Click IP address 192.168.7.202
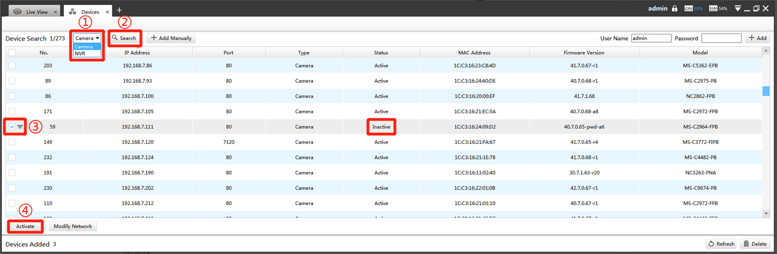Viewport: 777px width, 254px height. [x=137, y=188]
